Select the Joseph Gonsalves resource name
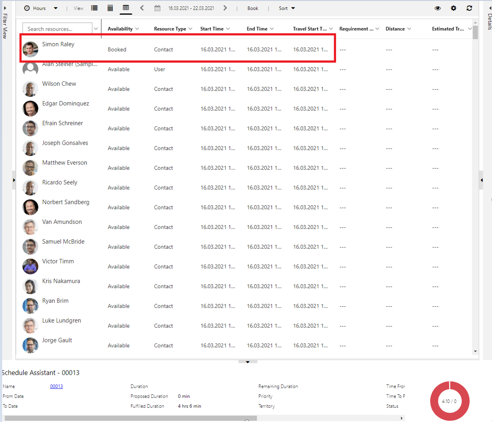Viewport: 492px width, 422px height. [x=65, y=143]
